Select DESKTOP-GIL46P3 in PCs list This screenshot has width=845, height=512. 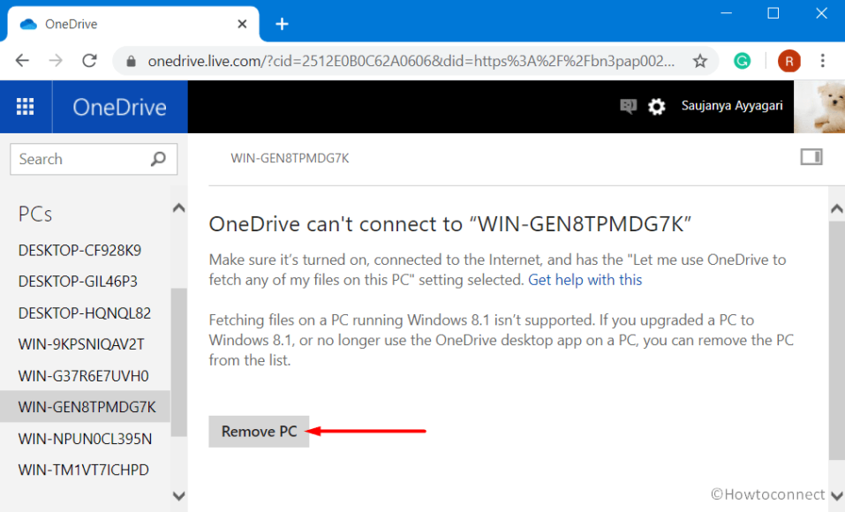(x=78, y=282)
